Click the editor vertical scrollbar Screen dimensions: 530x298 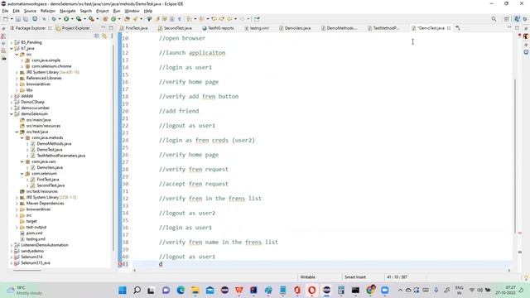pyautogui.click(x=515, y=156)
